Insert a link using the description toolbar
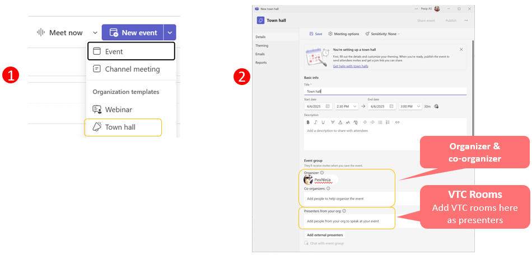Image resolution: width=532 pixels, height=255 pixels. pyautogui.click(x=398, y=122)
